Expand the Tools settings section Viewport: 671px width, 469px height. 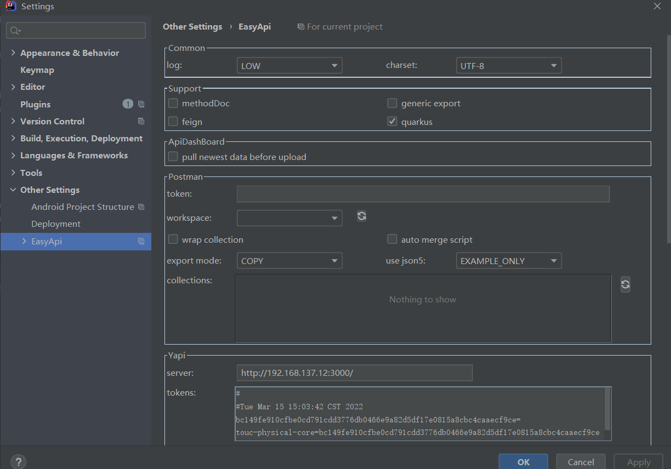click(13, 173)
